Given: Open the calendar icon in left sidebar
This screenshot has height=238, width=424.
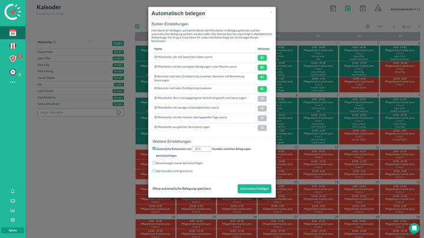Looking at the screenshot, I should [12, 33].
